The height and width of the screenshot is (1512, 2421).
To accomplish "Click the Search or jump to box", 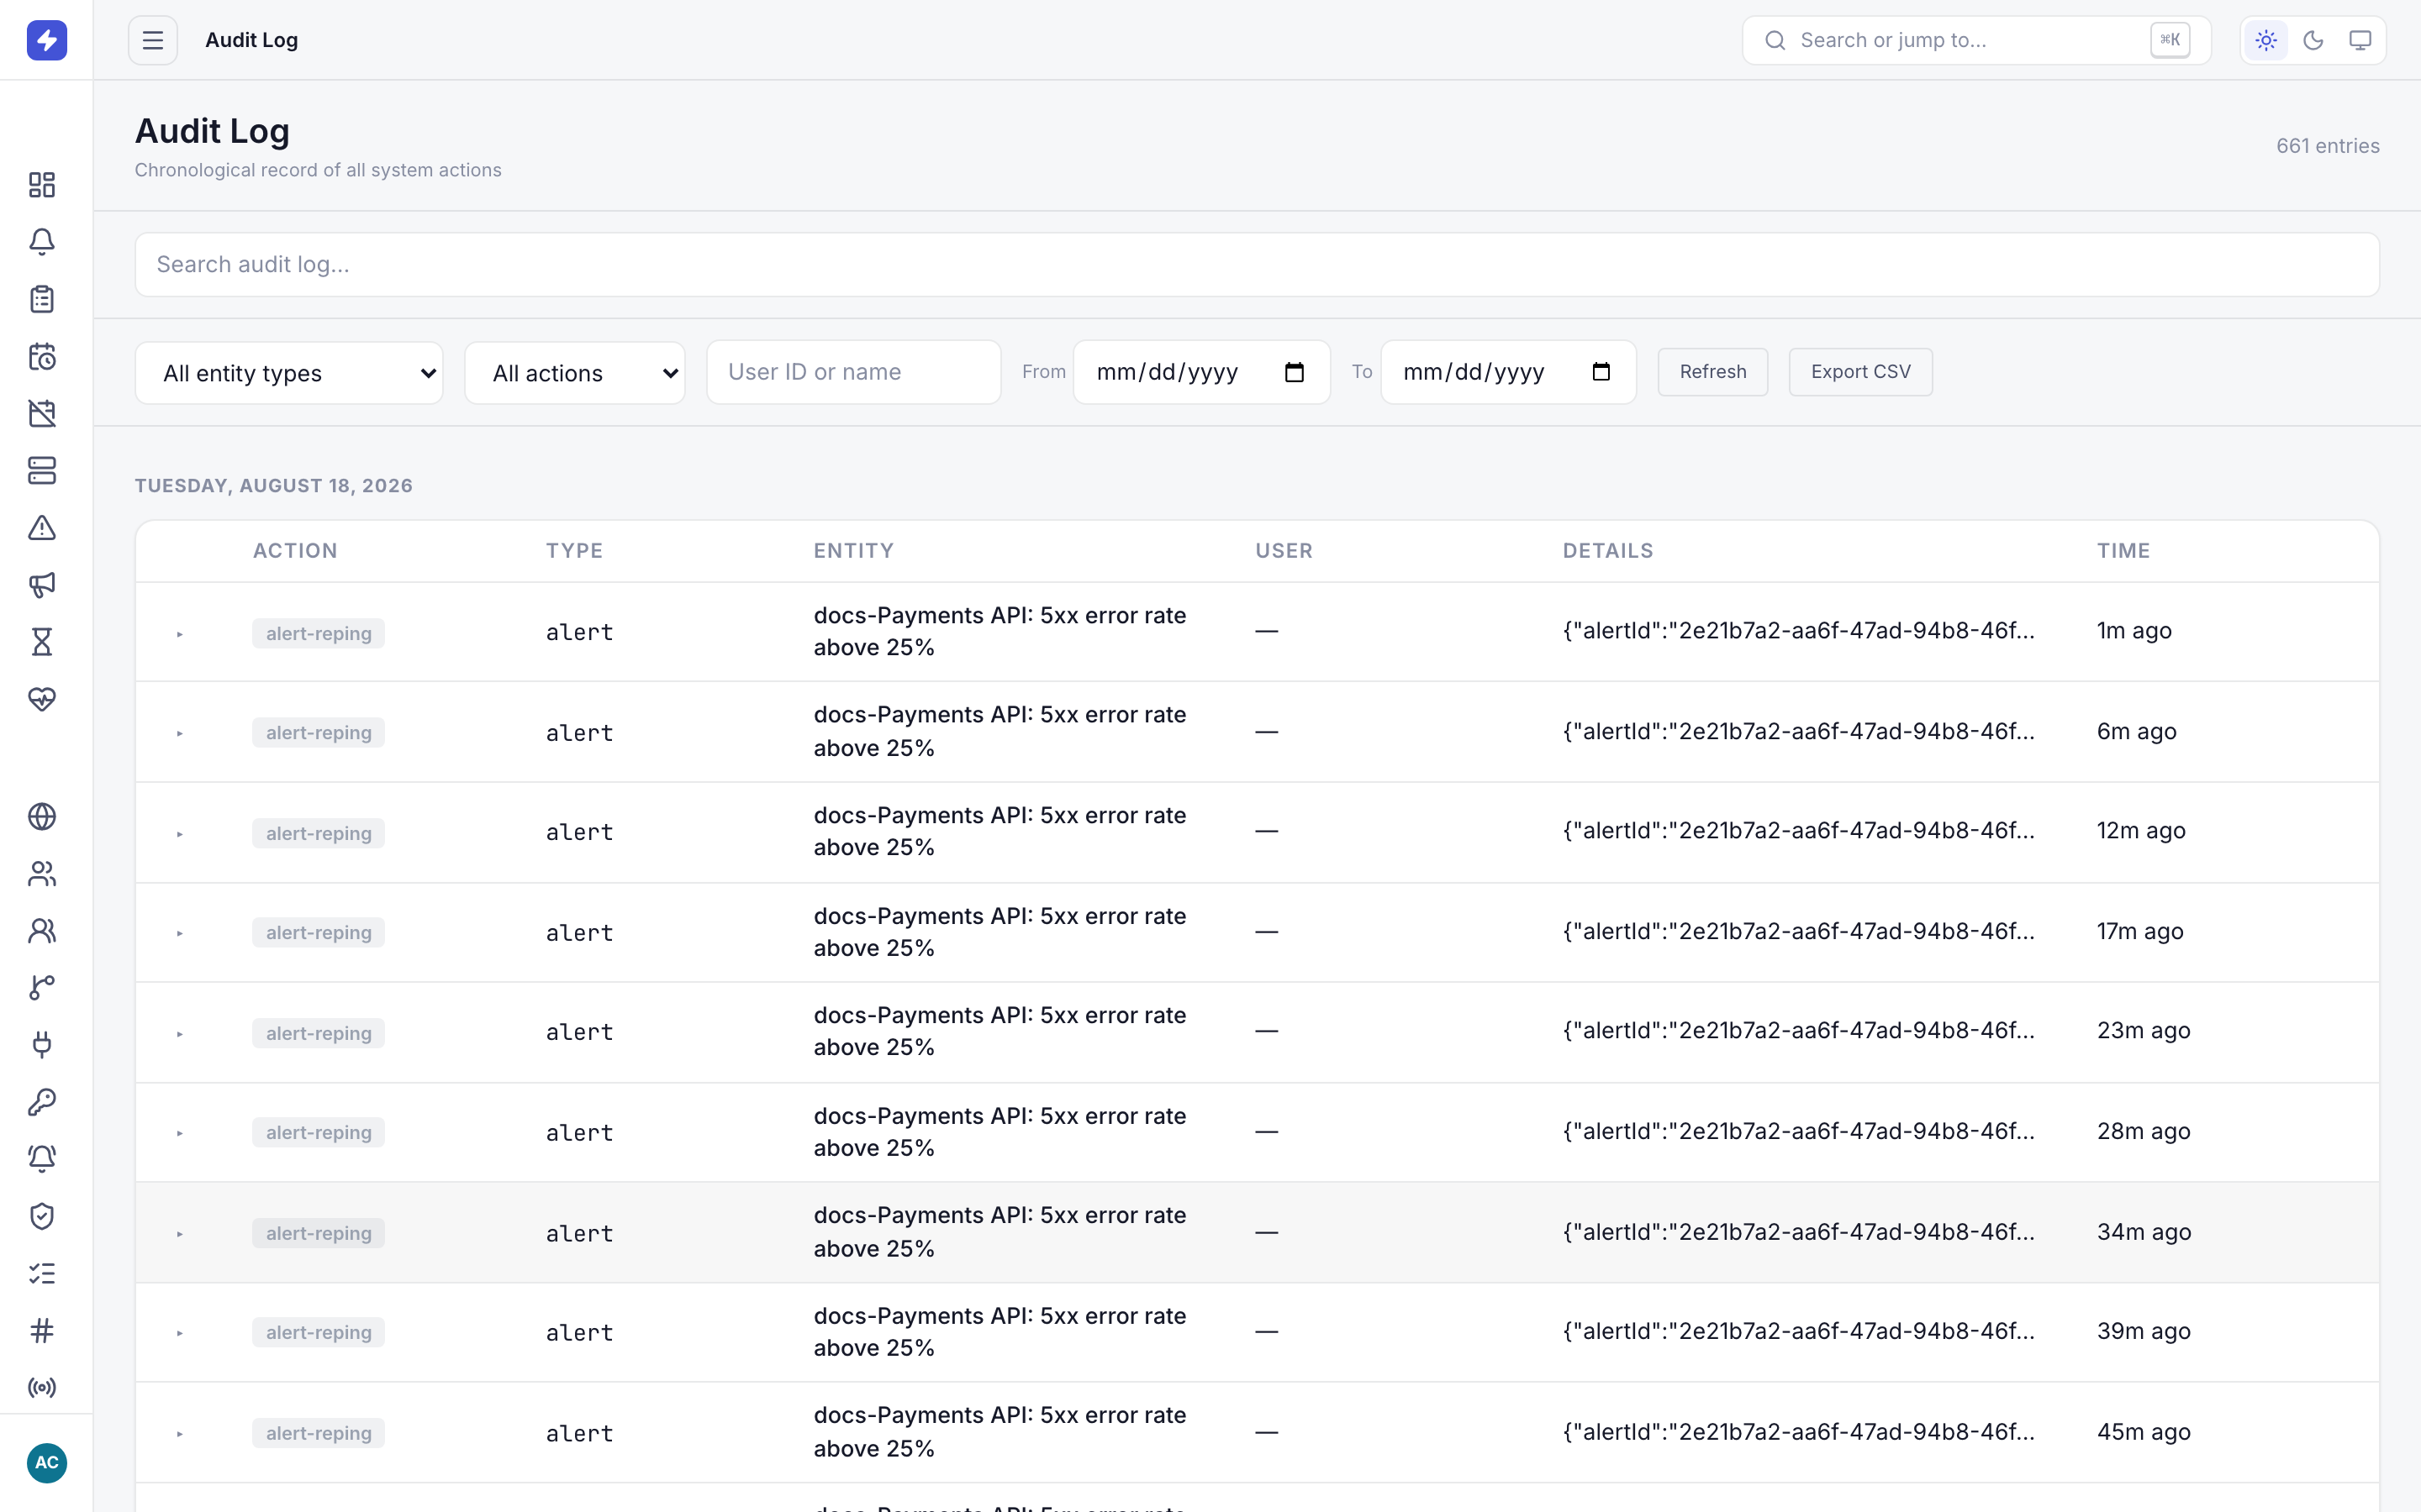I will [x=1975, y=40].
